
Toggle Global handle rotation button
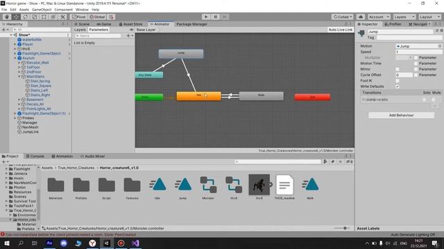(97, 17)
